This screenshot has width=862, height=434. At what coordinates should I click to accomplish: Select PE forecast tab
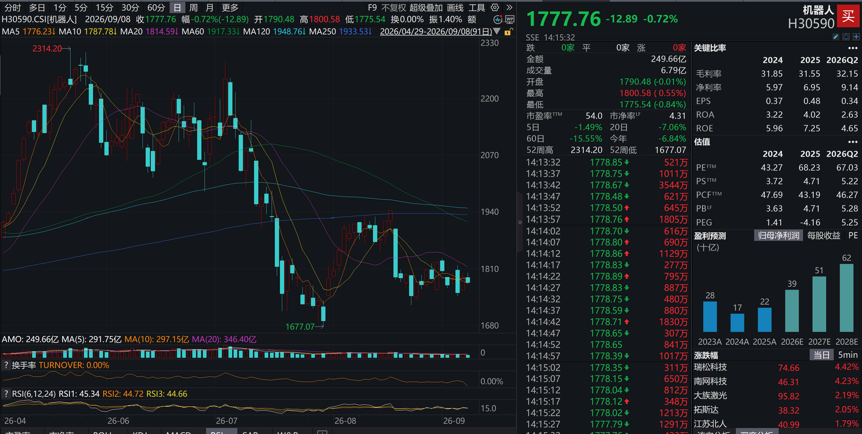click(x=853, y=235)
